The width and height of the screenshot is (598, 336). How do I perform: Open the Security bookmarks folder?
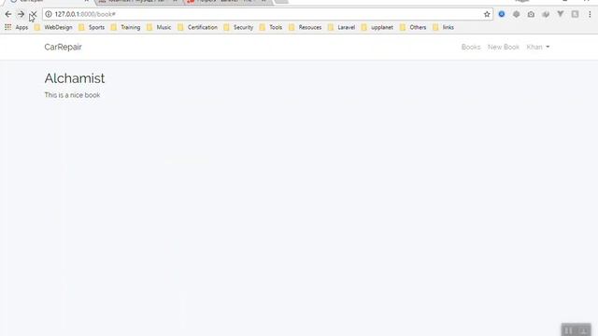click(238, 27)
